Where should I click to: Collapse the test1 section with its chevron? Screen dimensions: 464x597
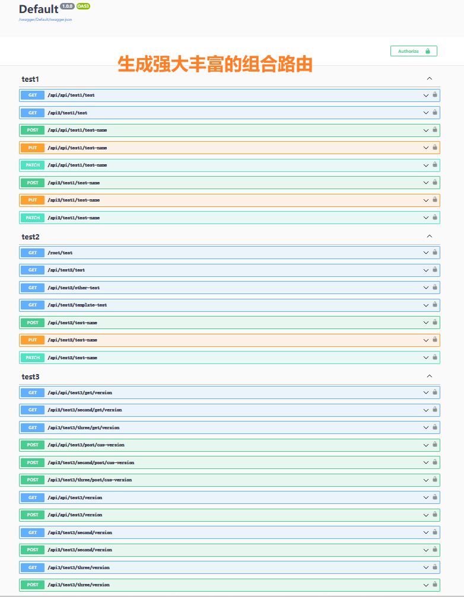pyautogui.click(x=430, y=79)
